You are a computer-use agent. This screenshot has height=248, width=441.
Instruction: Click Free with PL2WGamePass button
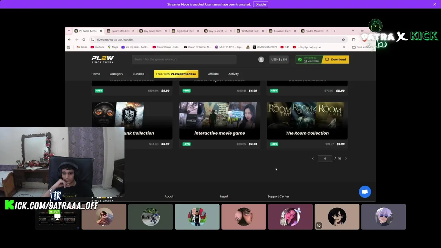(176, 74)
